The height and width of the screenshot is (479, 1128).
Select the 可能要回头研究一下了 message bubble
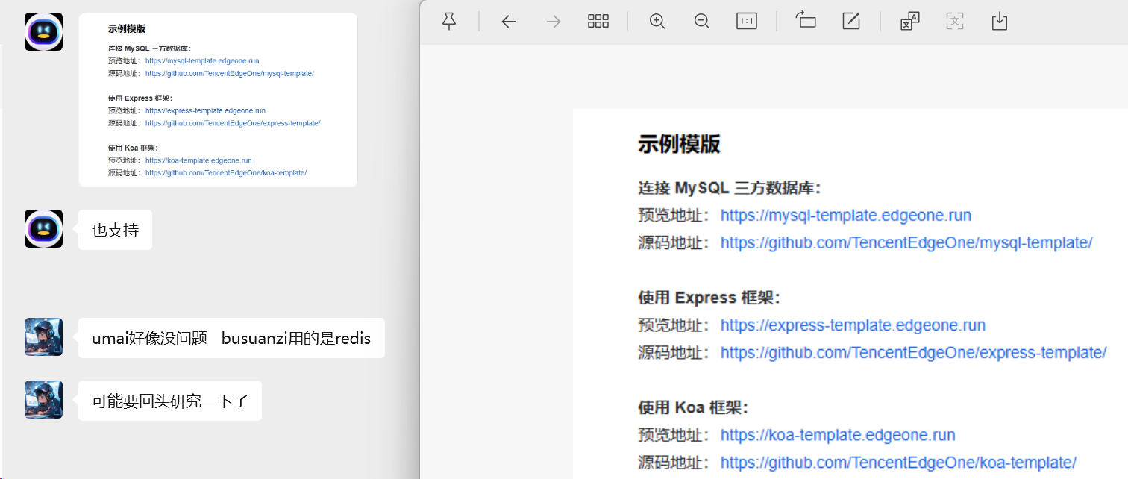pos(170,401)
